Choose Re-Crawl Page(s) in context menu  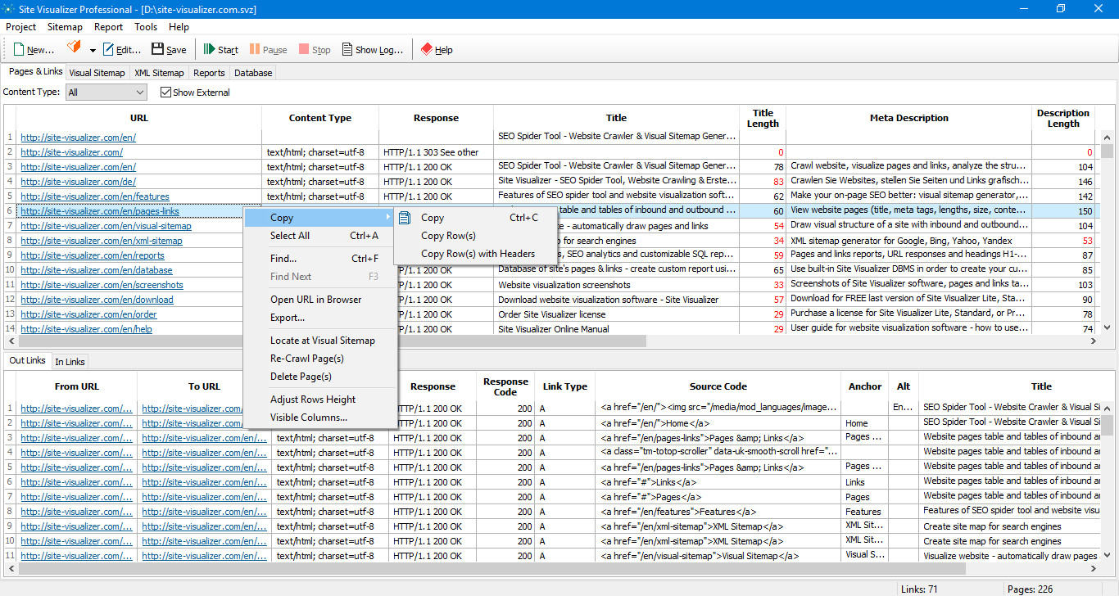(320, 359)
